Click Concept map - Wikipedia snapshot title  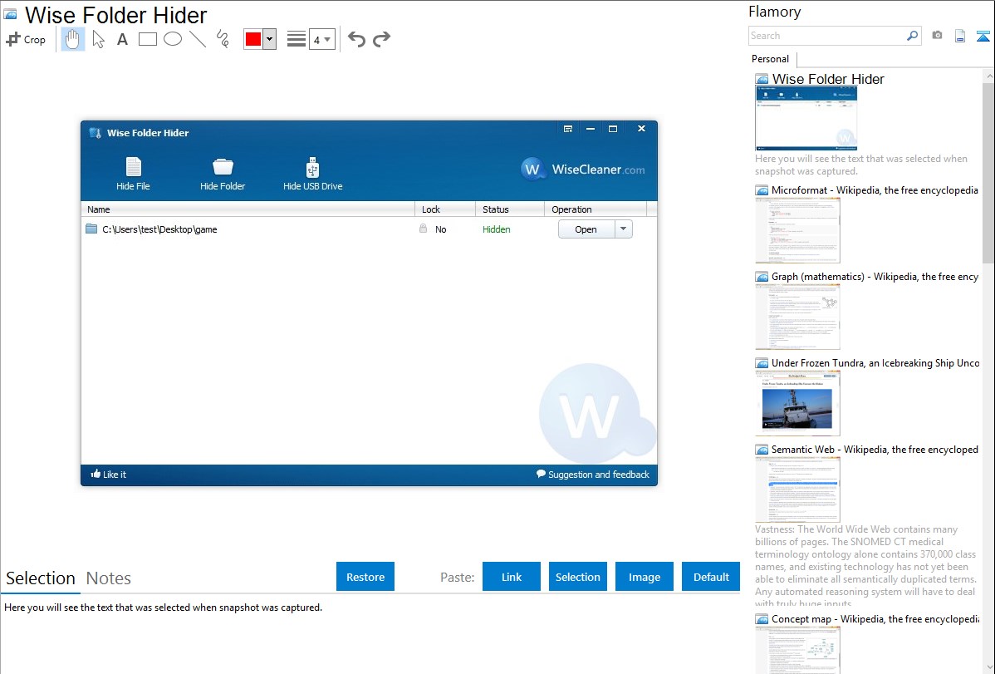coord(875,619)
